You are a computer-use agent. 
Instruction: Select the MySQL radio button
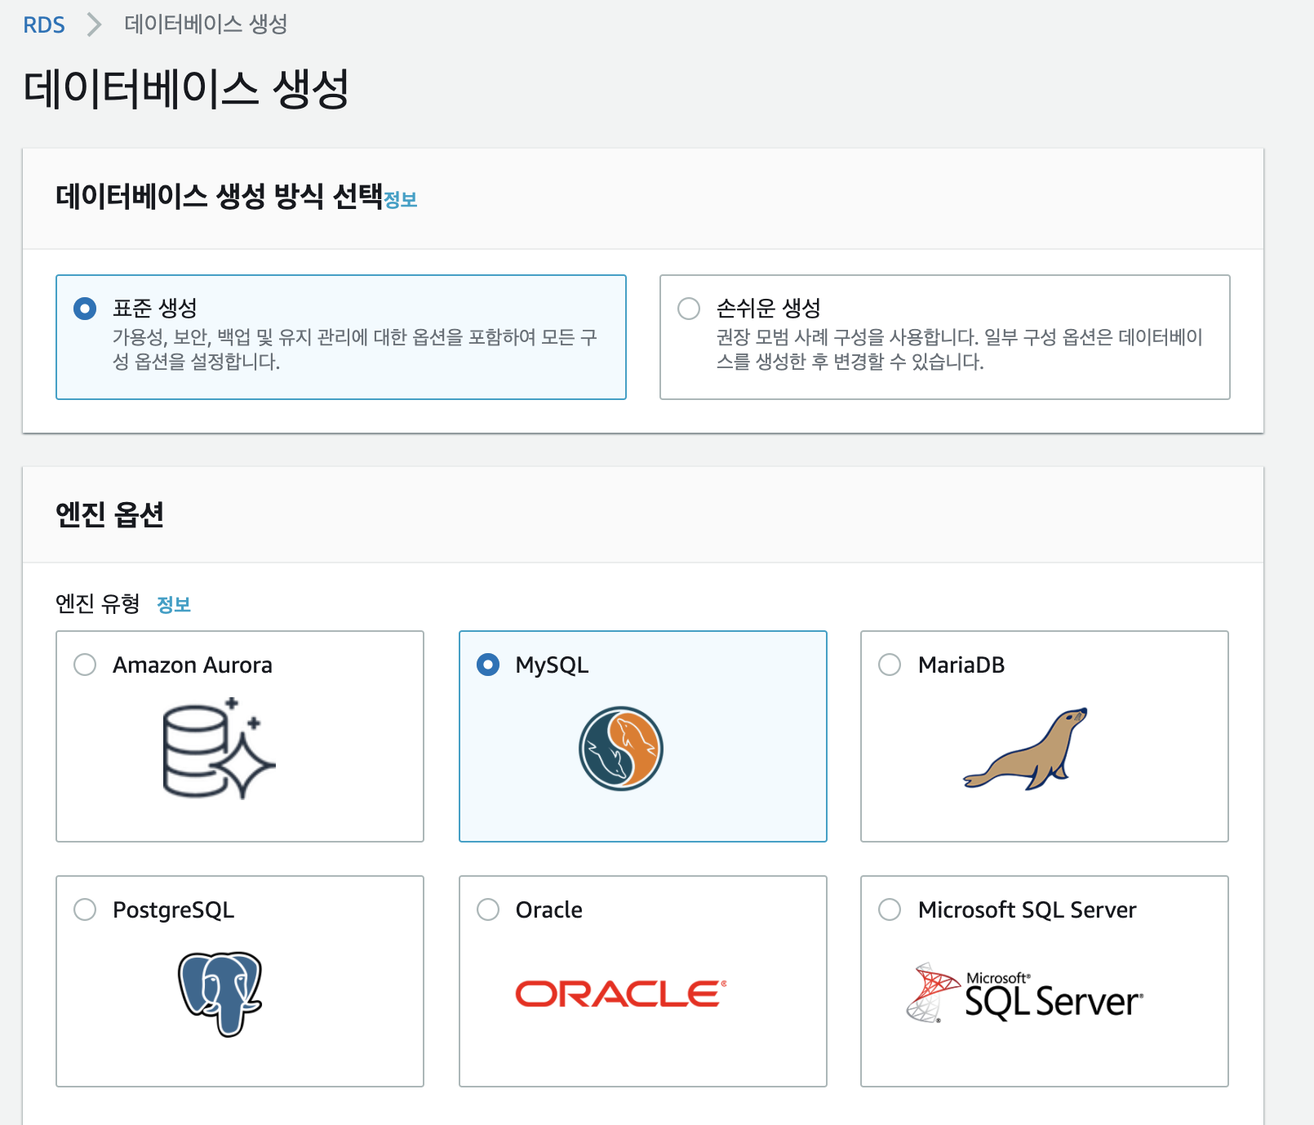[488, 665]
